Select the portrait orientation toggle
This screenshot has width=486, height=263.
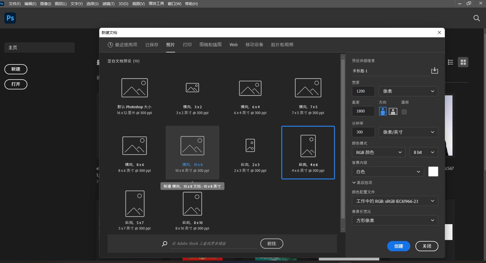383,111
